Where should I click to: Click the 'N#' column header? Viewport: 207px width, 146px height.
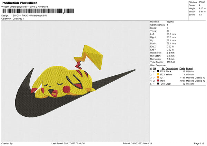[155, 69]
